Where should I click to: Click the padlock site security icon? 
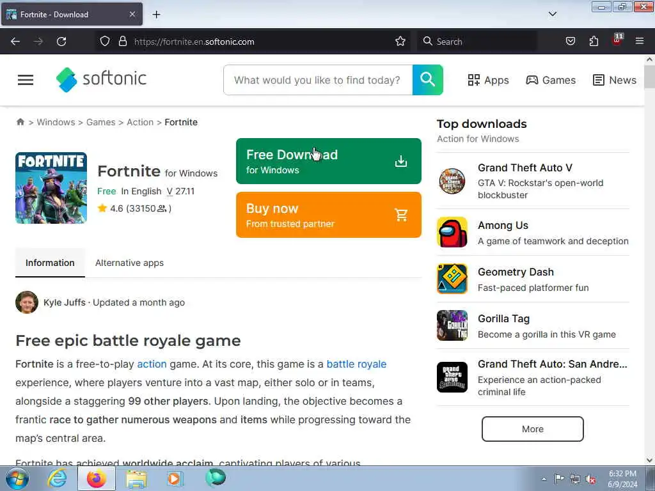pyautogui.click(x=122, y=42)
